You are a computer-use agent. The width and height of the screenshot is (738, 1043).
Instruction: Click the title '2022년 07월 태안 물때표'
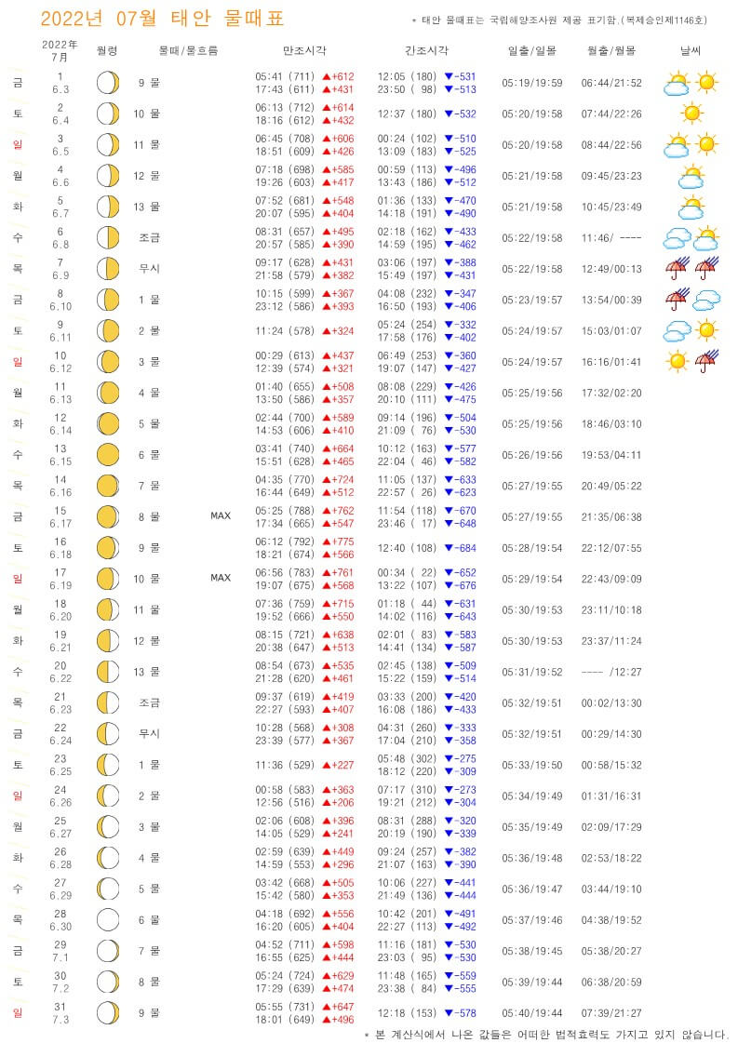162,19
